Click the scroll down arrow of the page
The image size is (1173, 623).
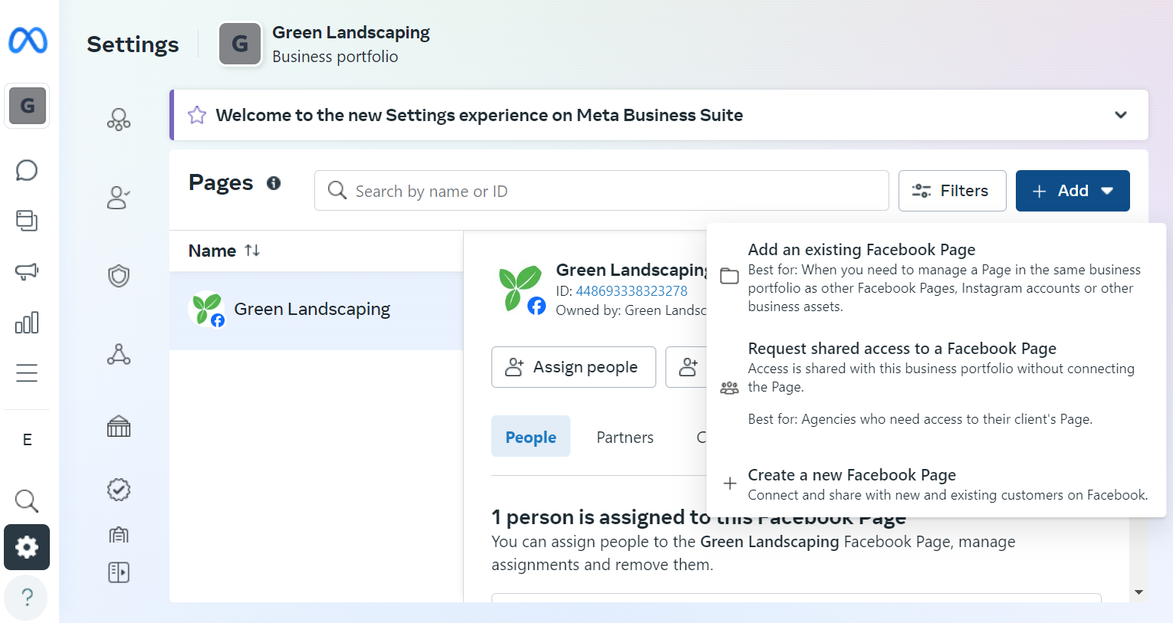(1138, 592)
